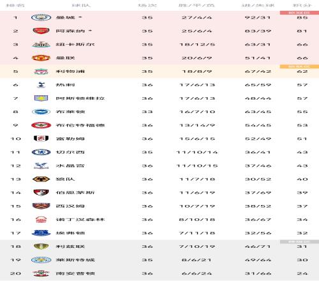Click the Liverpool (利物浦) crest icon
This screenshot has height=281, width=319.
point(41,72)
